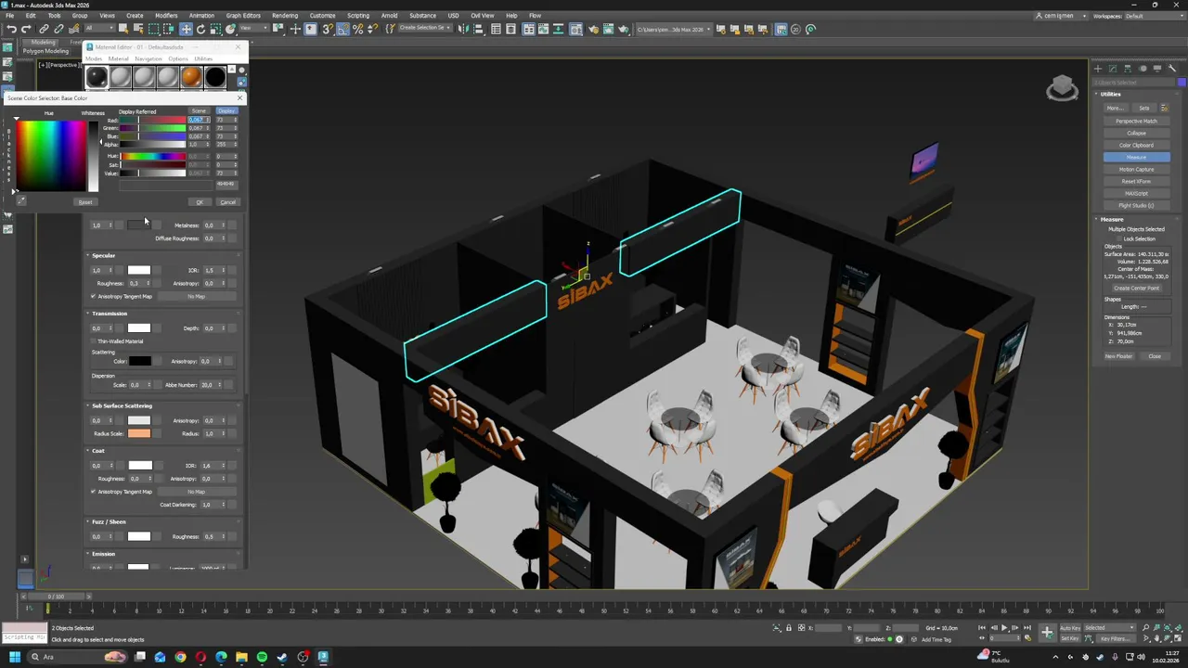
Task: Open the Utilities wrench tab icon
Action: (1172, 69)
